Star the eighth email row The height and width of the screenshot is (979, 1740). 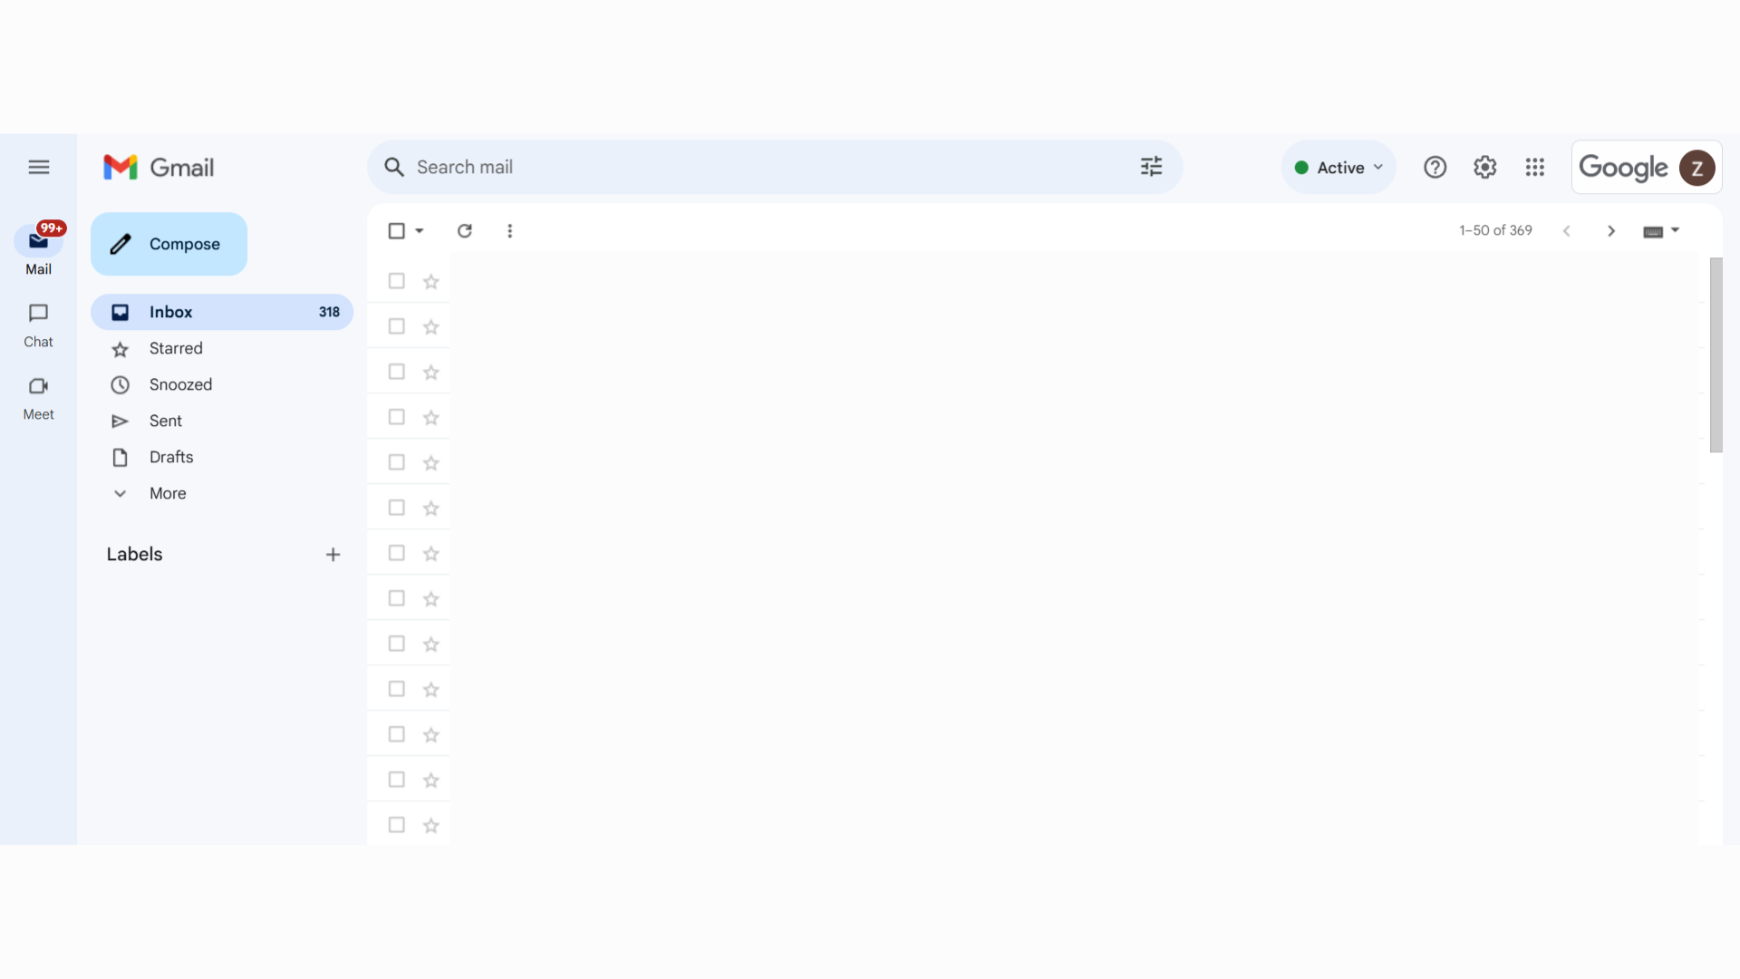(430, 598)
